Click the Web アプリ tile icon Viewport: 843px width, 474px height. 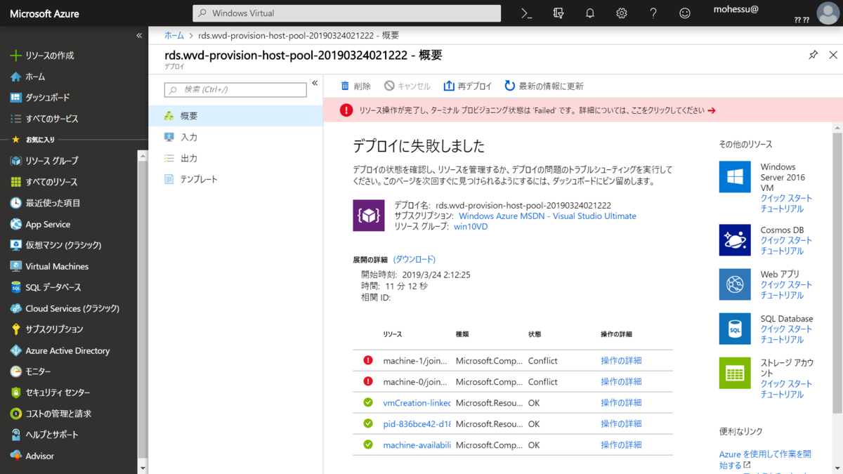[x=735, y=284]
